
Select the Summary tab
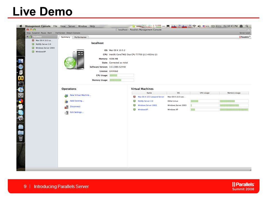tap(66, 37)
